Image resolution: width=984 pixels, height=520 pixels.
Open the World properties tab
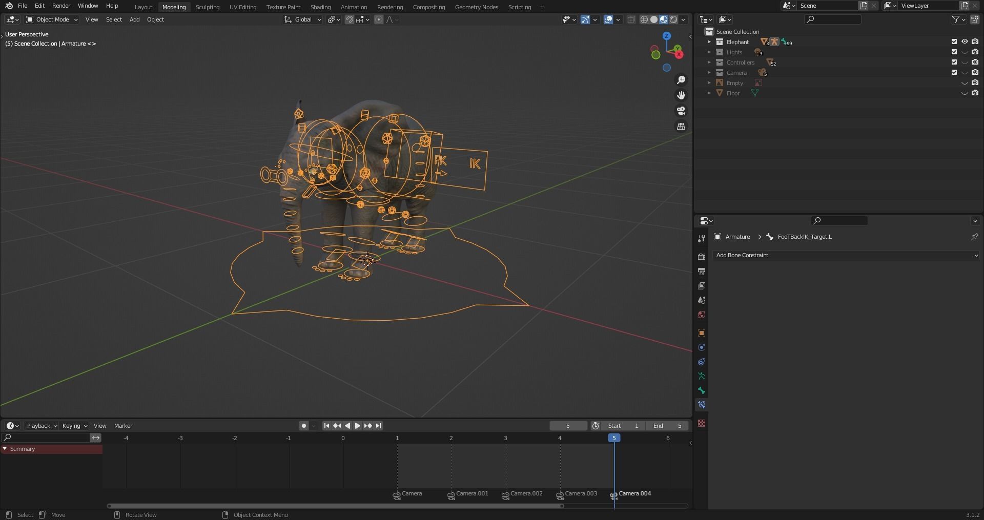coord(702,315)
